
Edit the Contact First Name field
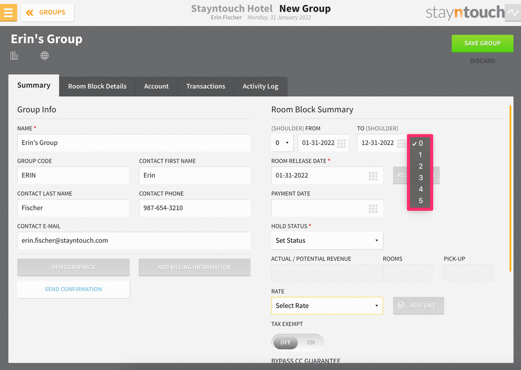[x=195, y=175]
